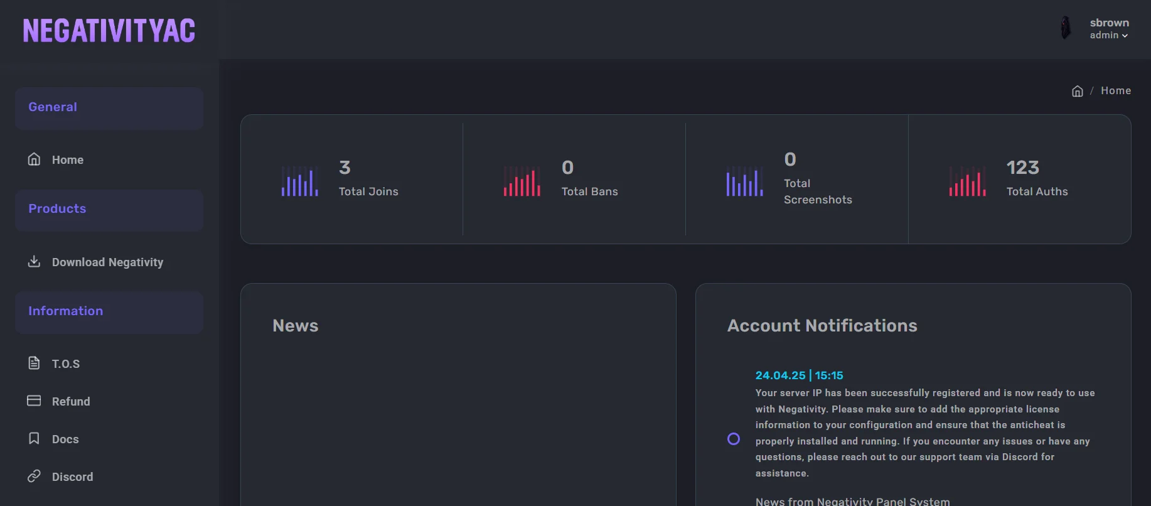Open the Discord link
Screen dimensions: 1151x506
point(72,477)
